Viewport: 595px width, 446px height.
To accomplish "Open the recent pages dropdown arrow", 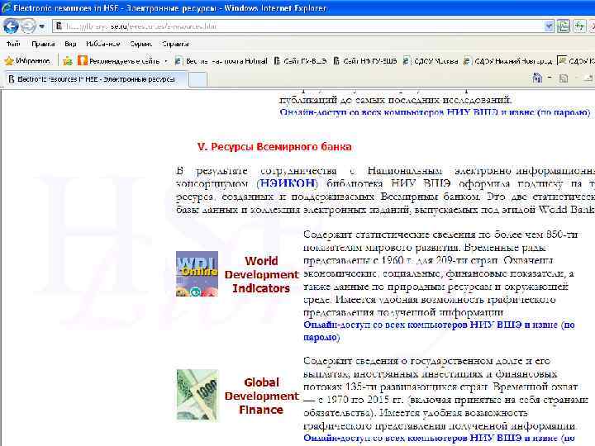I will click(x=42, y=26).
